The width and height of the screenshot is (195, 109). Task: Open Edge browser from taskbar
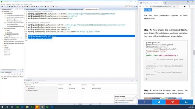(x=52, y=107)
